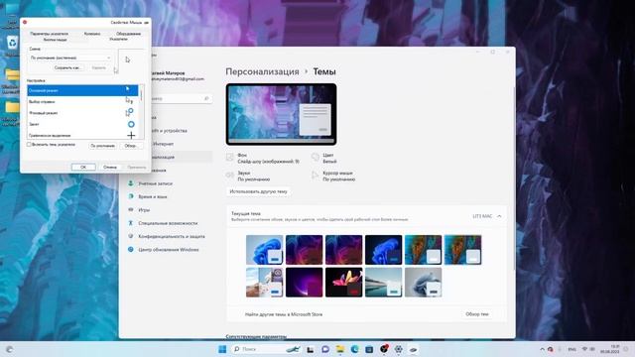Click the working in background cursor icon
Screen dimensions: 635x357
[x=130, y=112]
